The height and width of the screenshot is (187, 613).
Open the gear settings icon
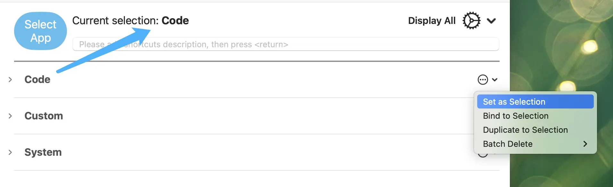click(x=471, y=21)
